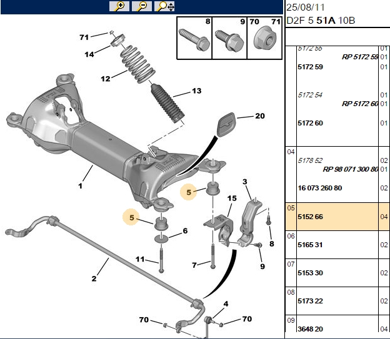Click the zoom out magnifier icon
The height and width of the screenshot is (339, 390).
(x=142, y=6)
